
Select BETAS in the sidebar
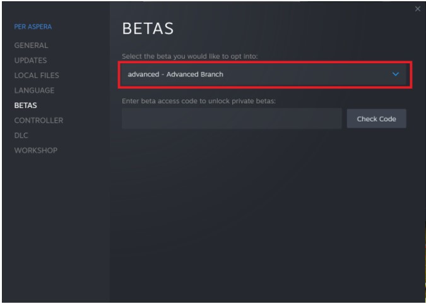point(25,106)
